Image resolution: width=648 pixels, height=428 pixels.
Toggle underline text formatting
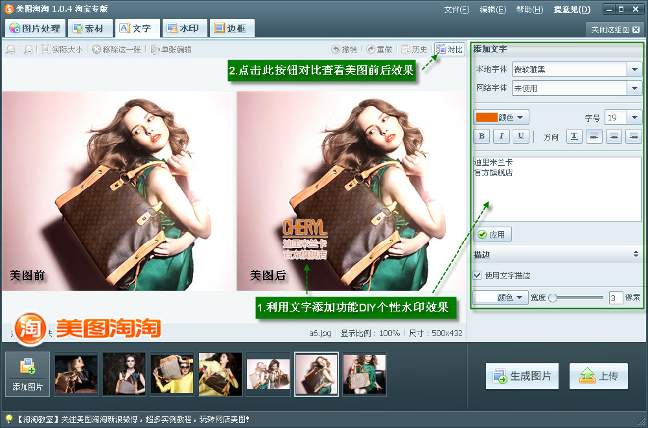pyautogui.click(x=521, y=137)
